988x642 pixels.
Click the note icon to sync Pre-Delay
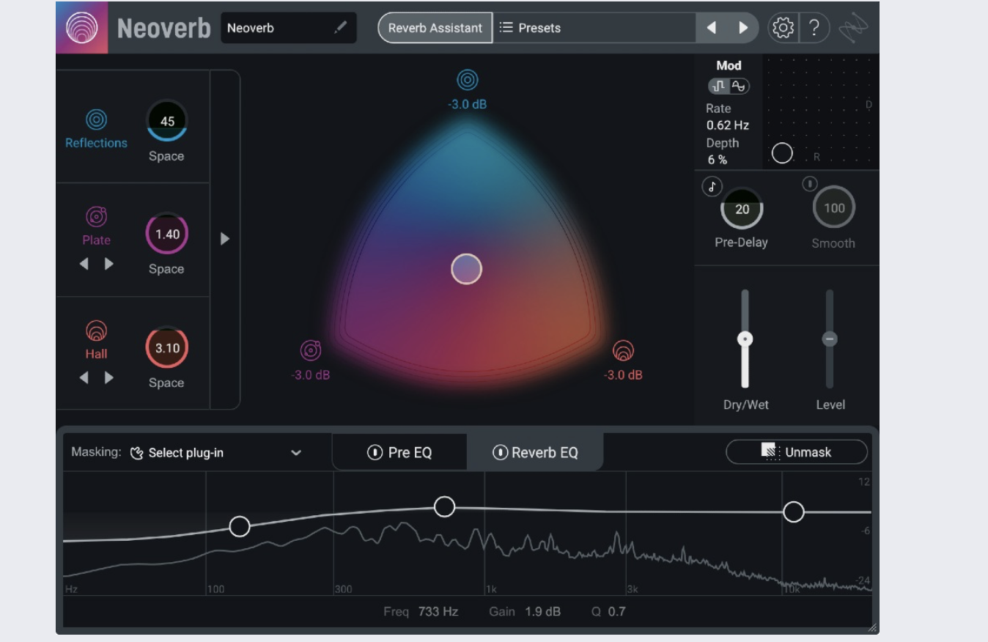(712, 185)
